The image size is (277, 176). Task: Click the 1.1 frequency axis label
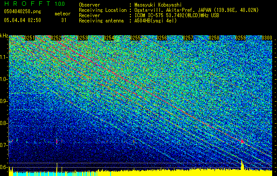pyautogui.click(x=4, y=57)
